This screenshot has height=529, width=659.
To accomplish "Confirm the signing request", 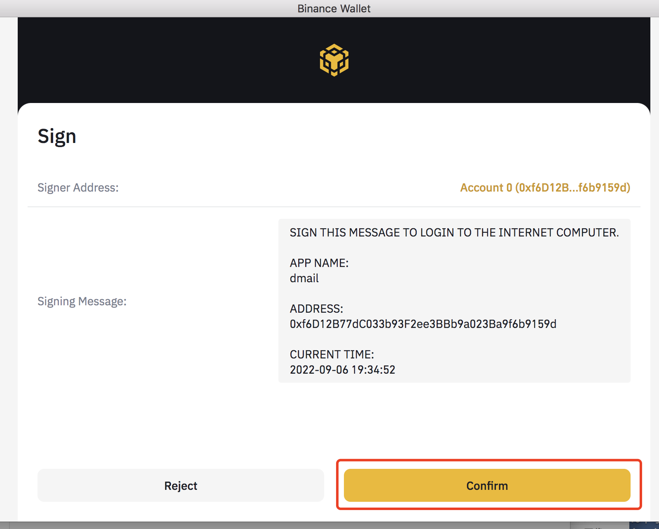I will point(487,485).
